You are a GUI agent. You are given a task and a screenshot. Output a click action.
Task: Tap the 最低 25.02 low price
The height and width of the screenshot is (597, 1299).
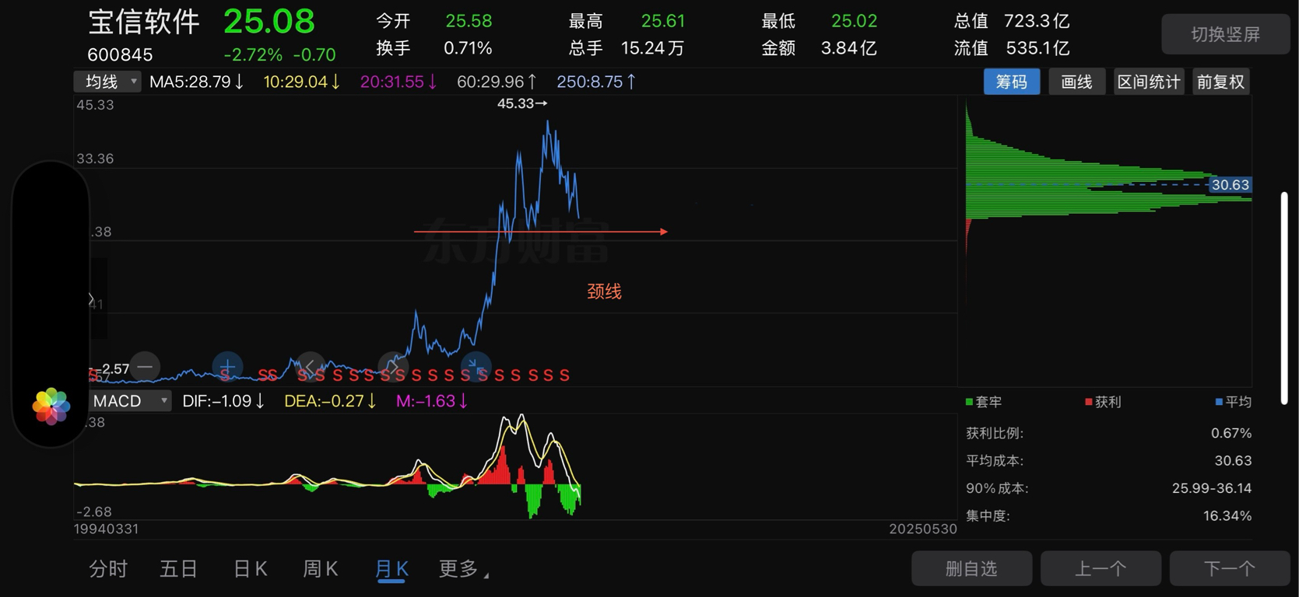coord(819,21)
